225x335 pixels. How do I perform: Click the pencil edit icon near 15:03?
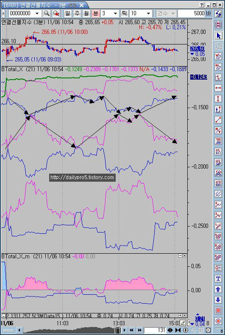(x=183, y=323)
